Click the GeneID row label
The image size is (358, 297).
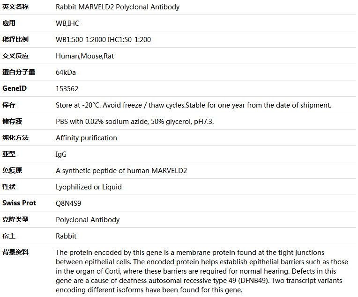pos(15,88)
